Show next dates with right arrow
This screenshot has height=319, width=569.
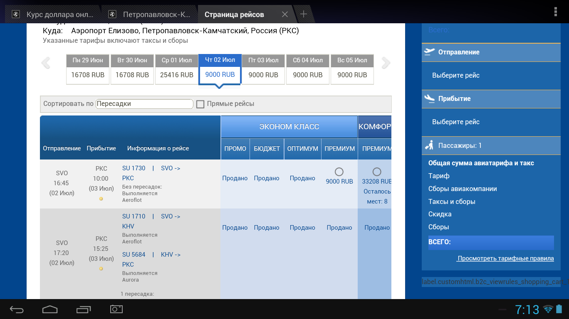pos(386,63)
